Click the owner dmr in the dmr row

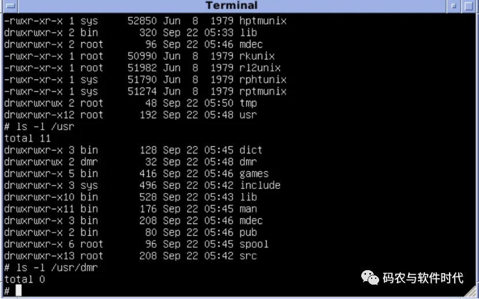[89, 162]
